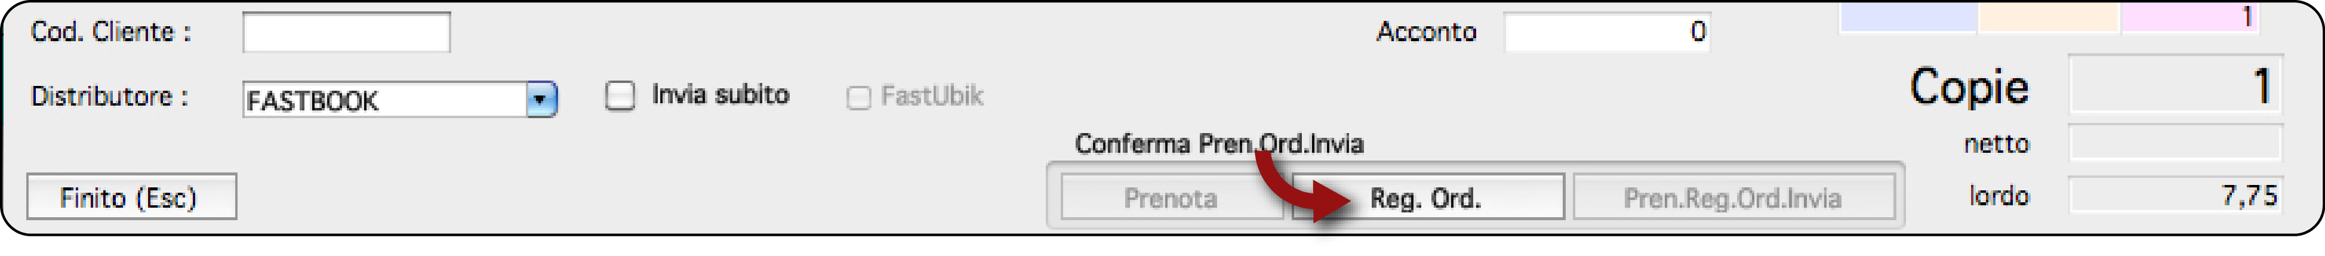
Task: Select the FASTBOOK distributor combo box text
Action: (x=386, y=100)
